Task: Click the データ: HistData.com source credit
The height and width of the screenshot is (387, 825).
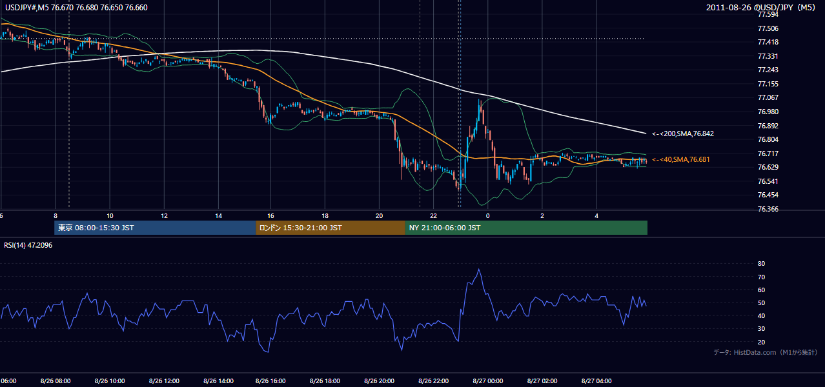Action: [765, 352]
